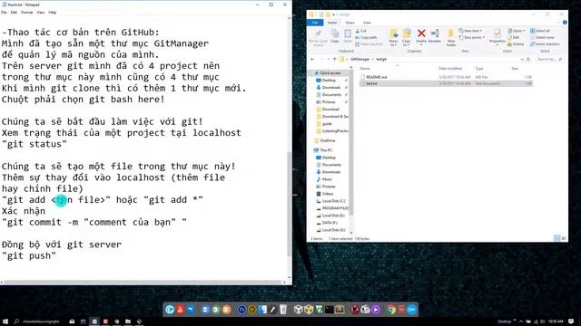Open Notepad's Format menu

tap(26, 13)
